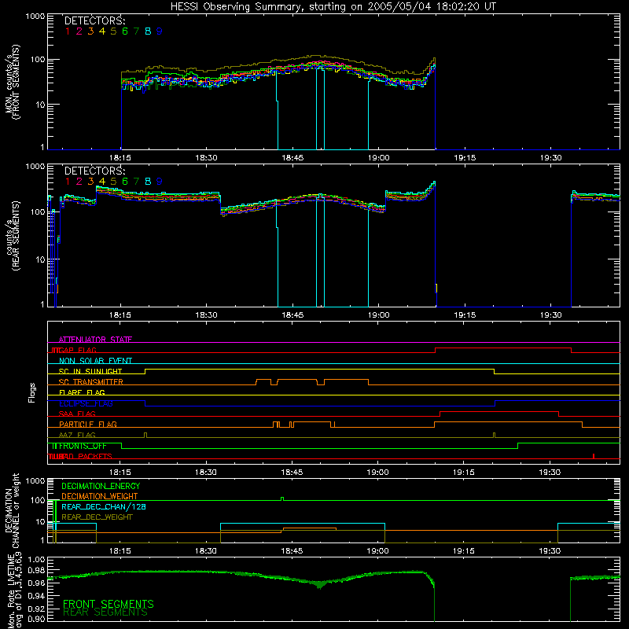Click the rear segments counts/s axis title
This screenshot has height=629, width=629.
[13, 236]
